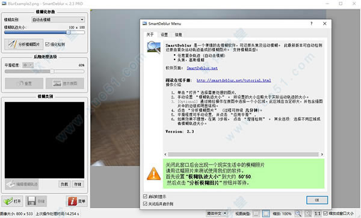Set zoom to 1:1 actual size
Screen dimensions: 361x218
coord(318,214)
